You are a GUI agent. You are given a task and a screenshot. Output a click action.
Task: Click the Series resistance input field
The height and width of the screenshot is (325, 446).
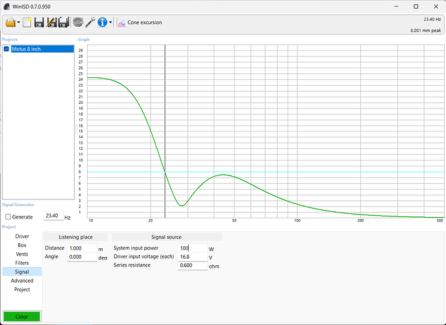(192, 265)
